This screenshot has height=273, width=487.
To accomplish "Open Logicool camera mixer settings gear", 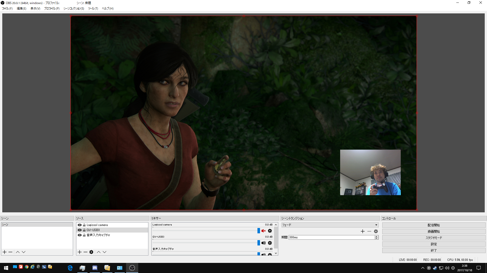I will (x=270, y=231).
